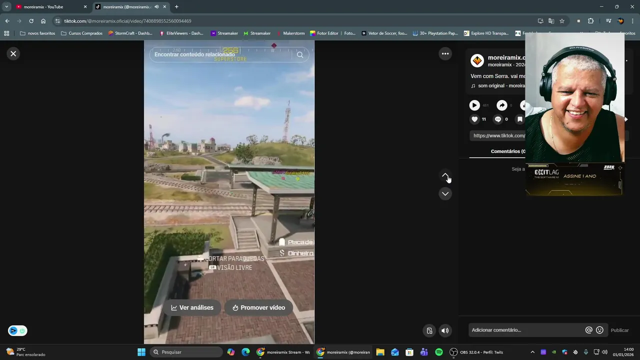The width and height of the screenshot is (640, 360).
Task: Click the share arrow icon
Action: (x=501, y=105)
